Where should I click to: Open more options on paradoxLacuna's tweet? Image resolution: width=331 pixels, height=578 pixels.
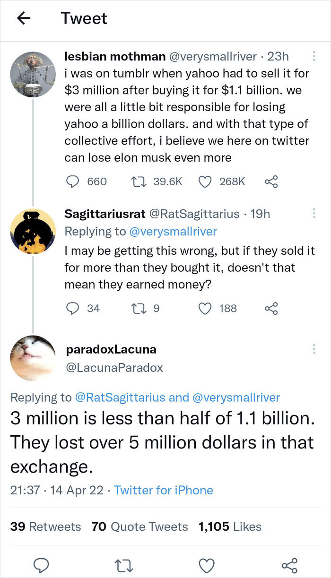pos(314,348)
